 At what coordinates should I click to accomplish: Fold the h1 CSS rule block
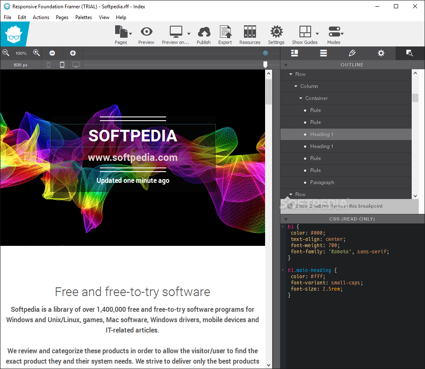(x=283, y=226)
